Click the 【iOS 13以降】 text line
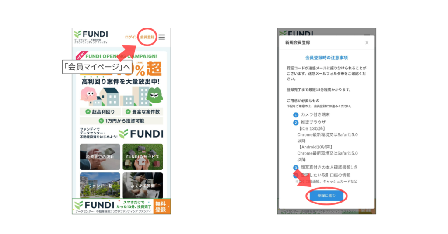 coord(311,128)
